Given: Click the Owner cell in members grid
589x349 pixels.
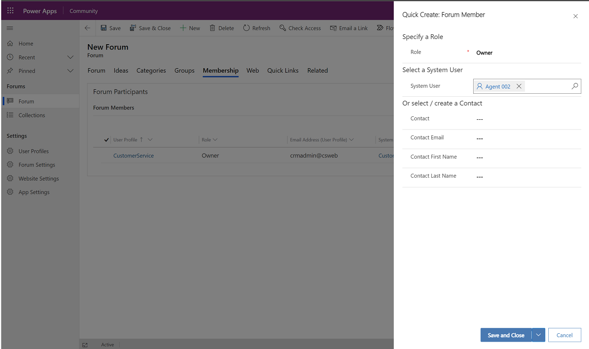Looking at the screenshot, I should [210, 156].
